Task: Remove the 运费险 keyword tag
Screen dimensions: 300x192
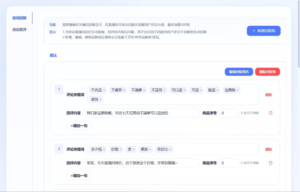Action: point(237,90)
